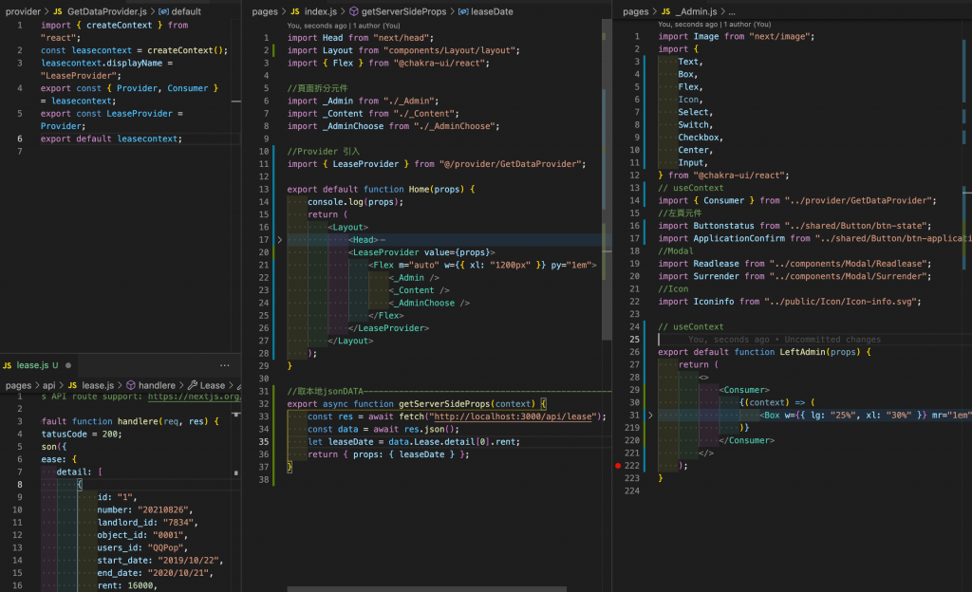Click line number 8 in lease.js gutter
The image size is (972, 592).
(x=20, y=484)
